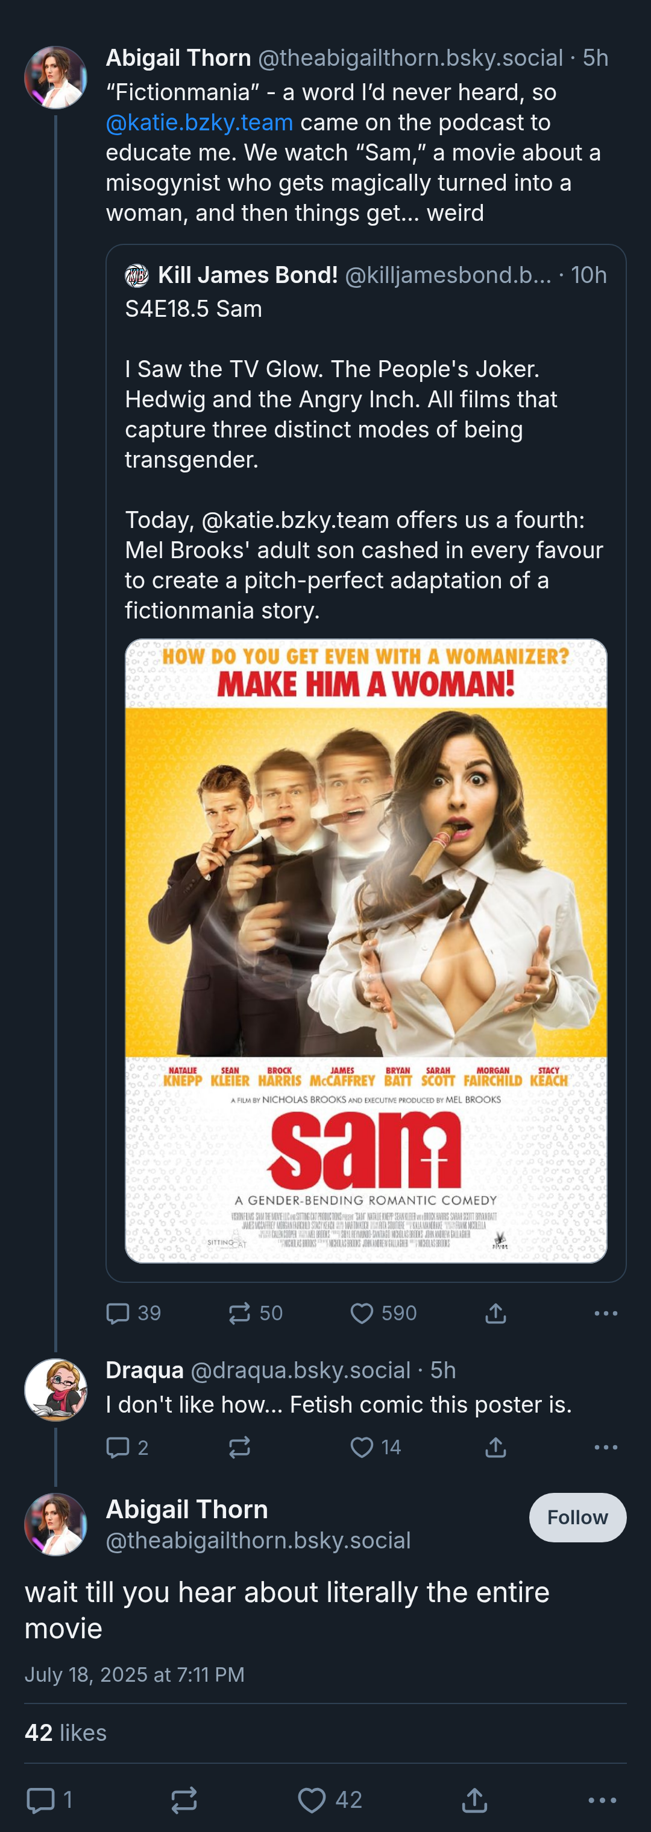Like the main post with 42 likes
Image resolution: width=651 pixels, height=1832 pixels.
point(330,1800)
